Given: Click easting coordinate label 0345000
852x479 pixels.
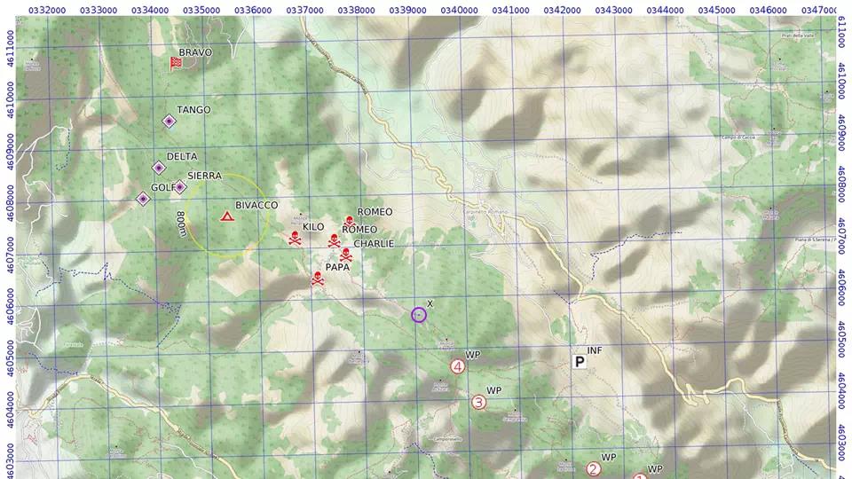Looking at the screenshot, I should tap(717, 11).
